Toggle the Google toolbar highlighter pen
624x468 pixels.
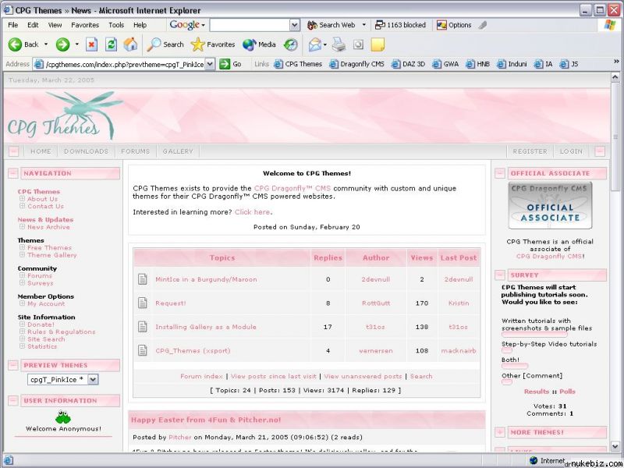[482, 25]
